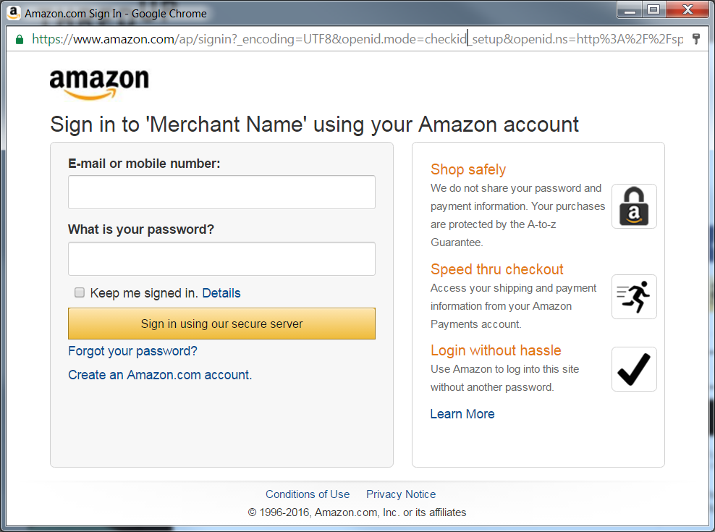The width and height of the screenshot is (715, 532).
Task: Click the Login without hassle checkmark icon
Action: click(x=634, y=369)
